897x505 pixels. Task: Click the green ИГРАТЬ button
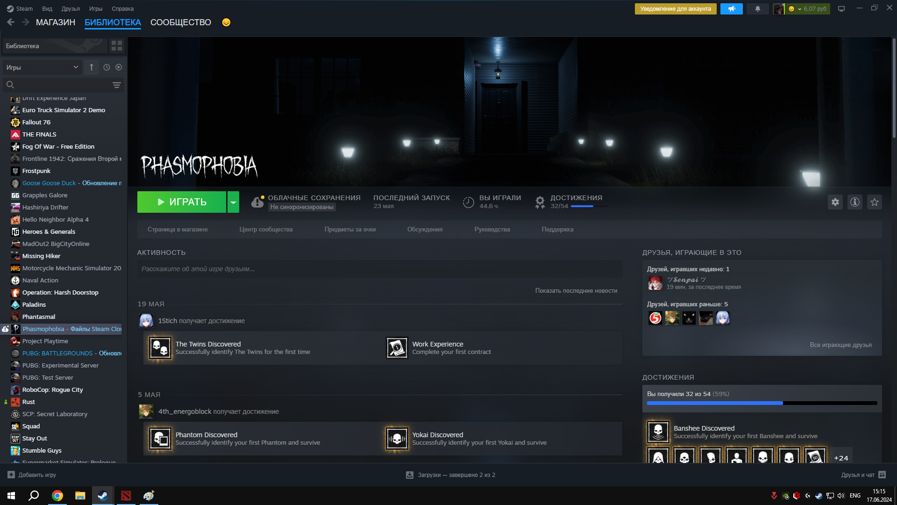182,202
